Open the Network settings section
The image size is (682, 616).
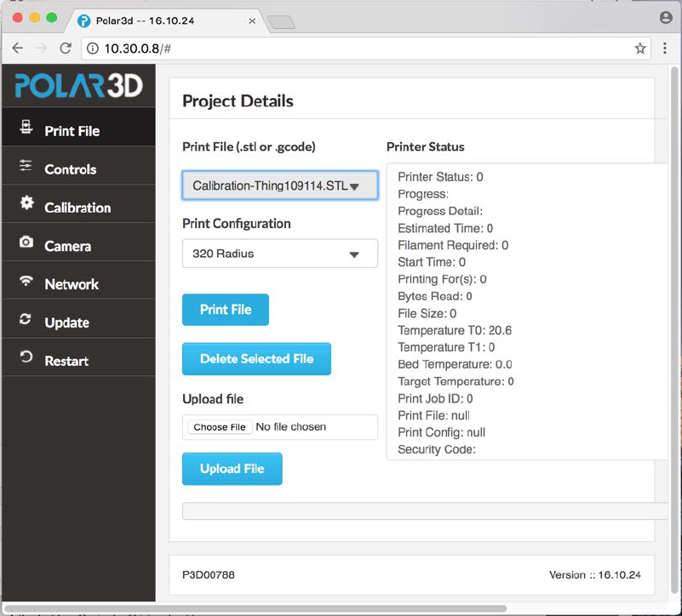(78, 280)
